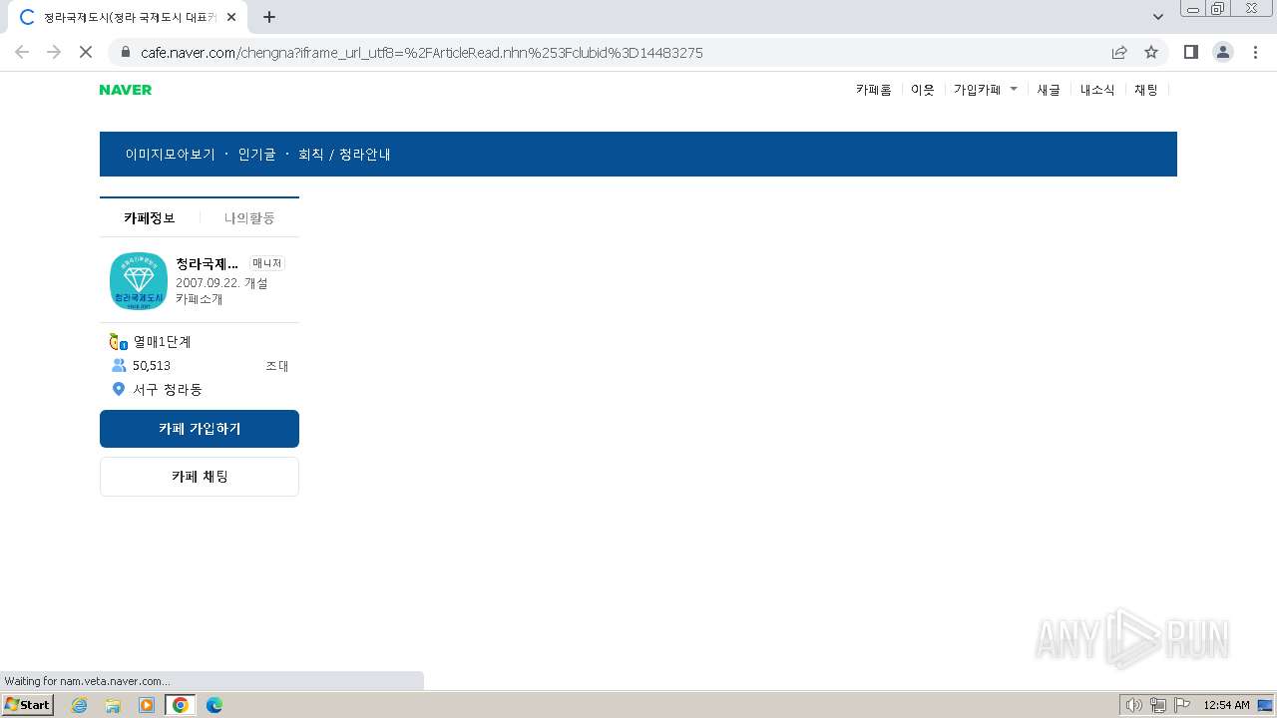The width and height of the screenshot is (1277, 718).
Task: Open 이미지모아보기 menu
Action: [x=171, y=155]
